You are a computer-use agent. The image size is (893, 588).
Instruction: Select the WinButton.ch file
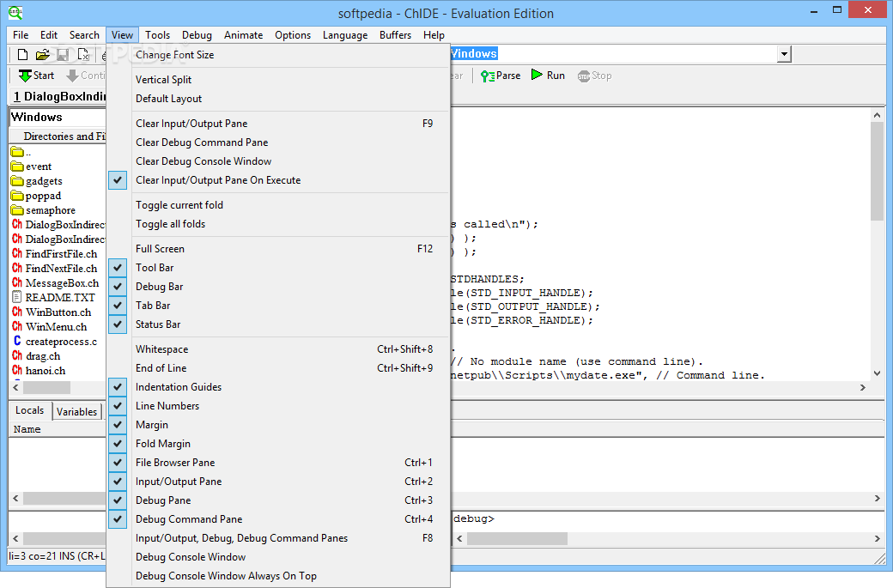click(x=52, y=312)
